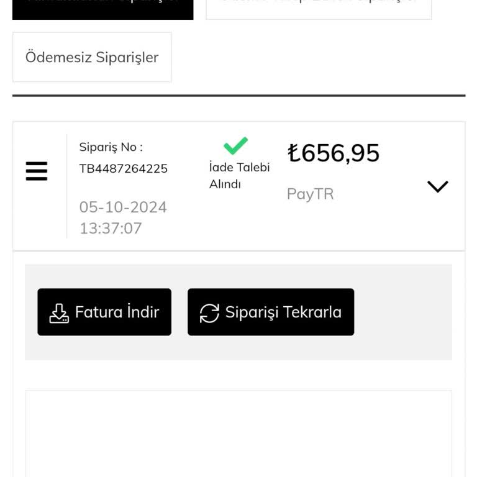Viewport: 477px width, 477px height.
Task: Click the order date 05-10-2024
Action: click(123, 207)
